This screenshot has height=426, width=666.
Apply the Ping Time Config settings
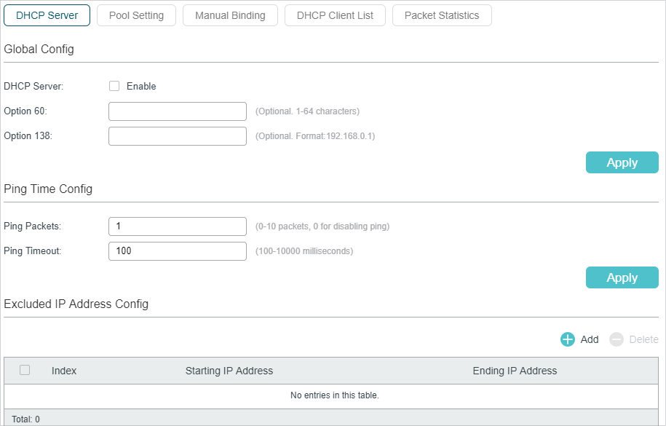(x=622, y=277)
